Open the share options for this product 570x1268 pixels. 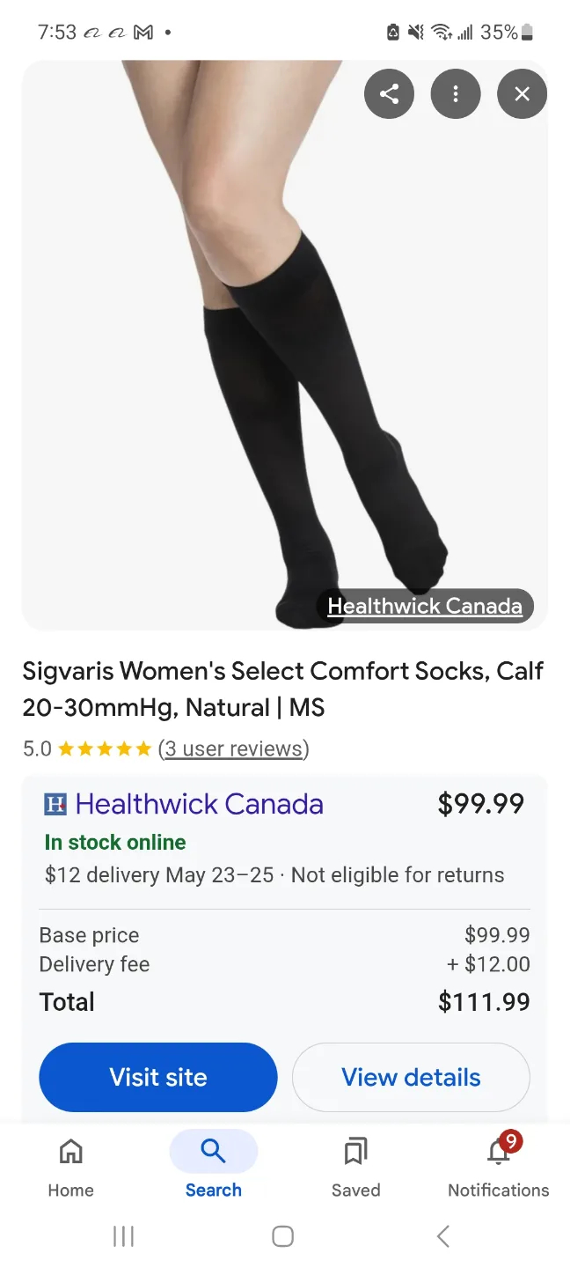pos(389,93)
